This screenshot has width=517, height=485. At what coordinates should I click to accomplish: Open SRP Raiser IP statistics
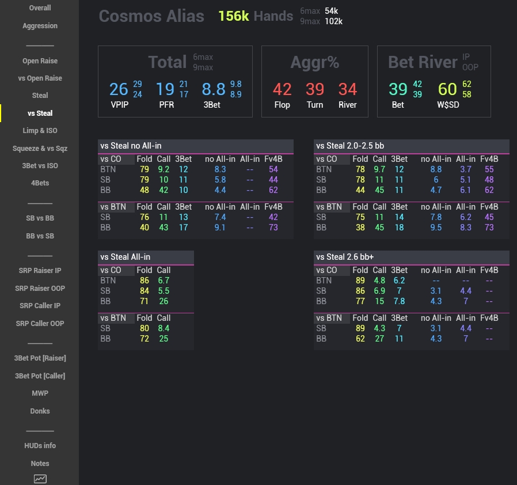40,271
